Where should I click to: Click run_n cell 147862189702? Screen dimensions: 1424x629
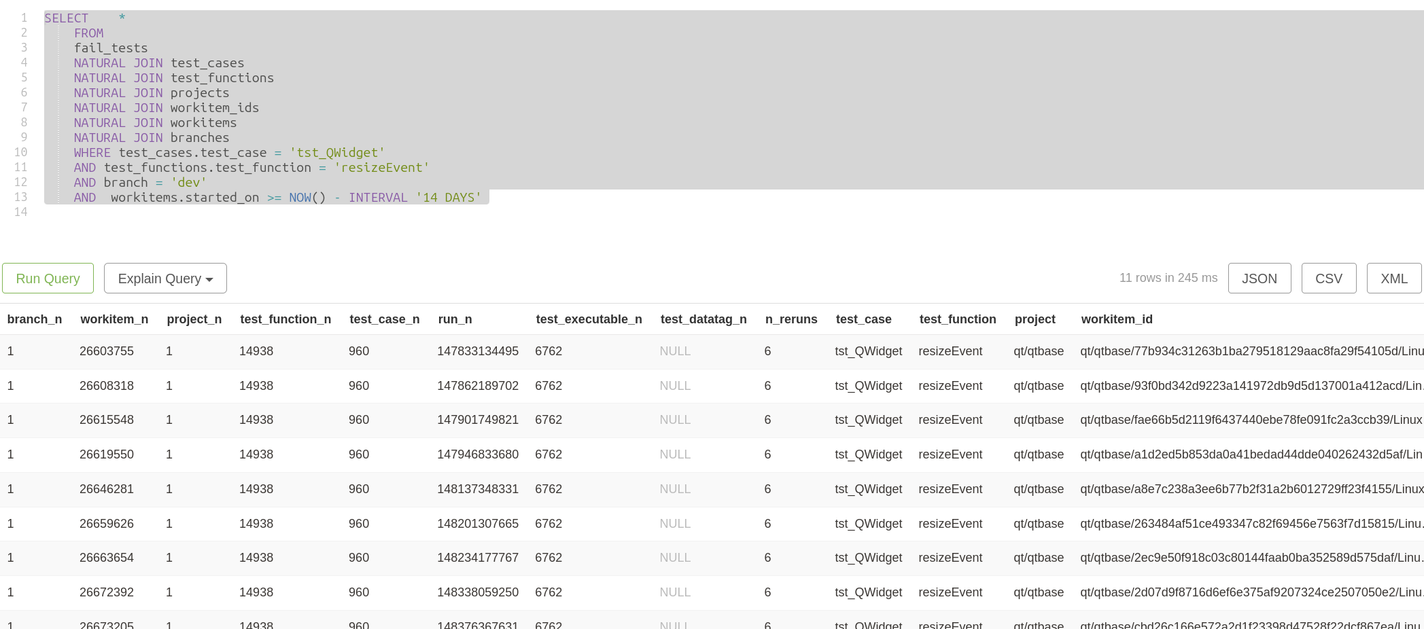[x=478, y=386]
